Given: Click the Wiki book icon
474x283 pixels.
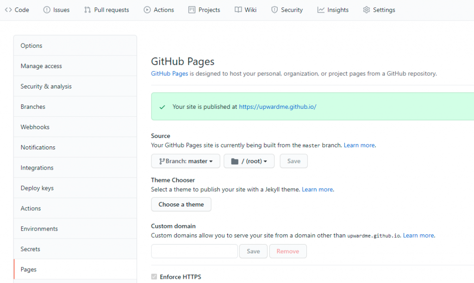Looking at the screenshot, I should tap(238, 10).
